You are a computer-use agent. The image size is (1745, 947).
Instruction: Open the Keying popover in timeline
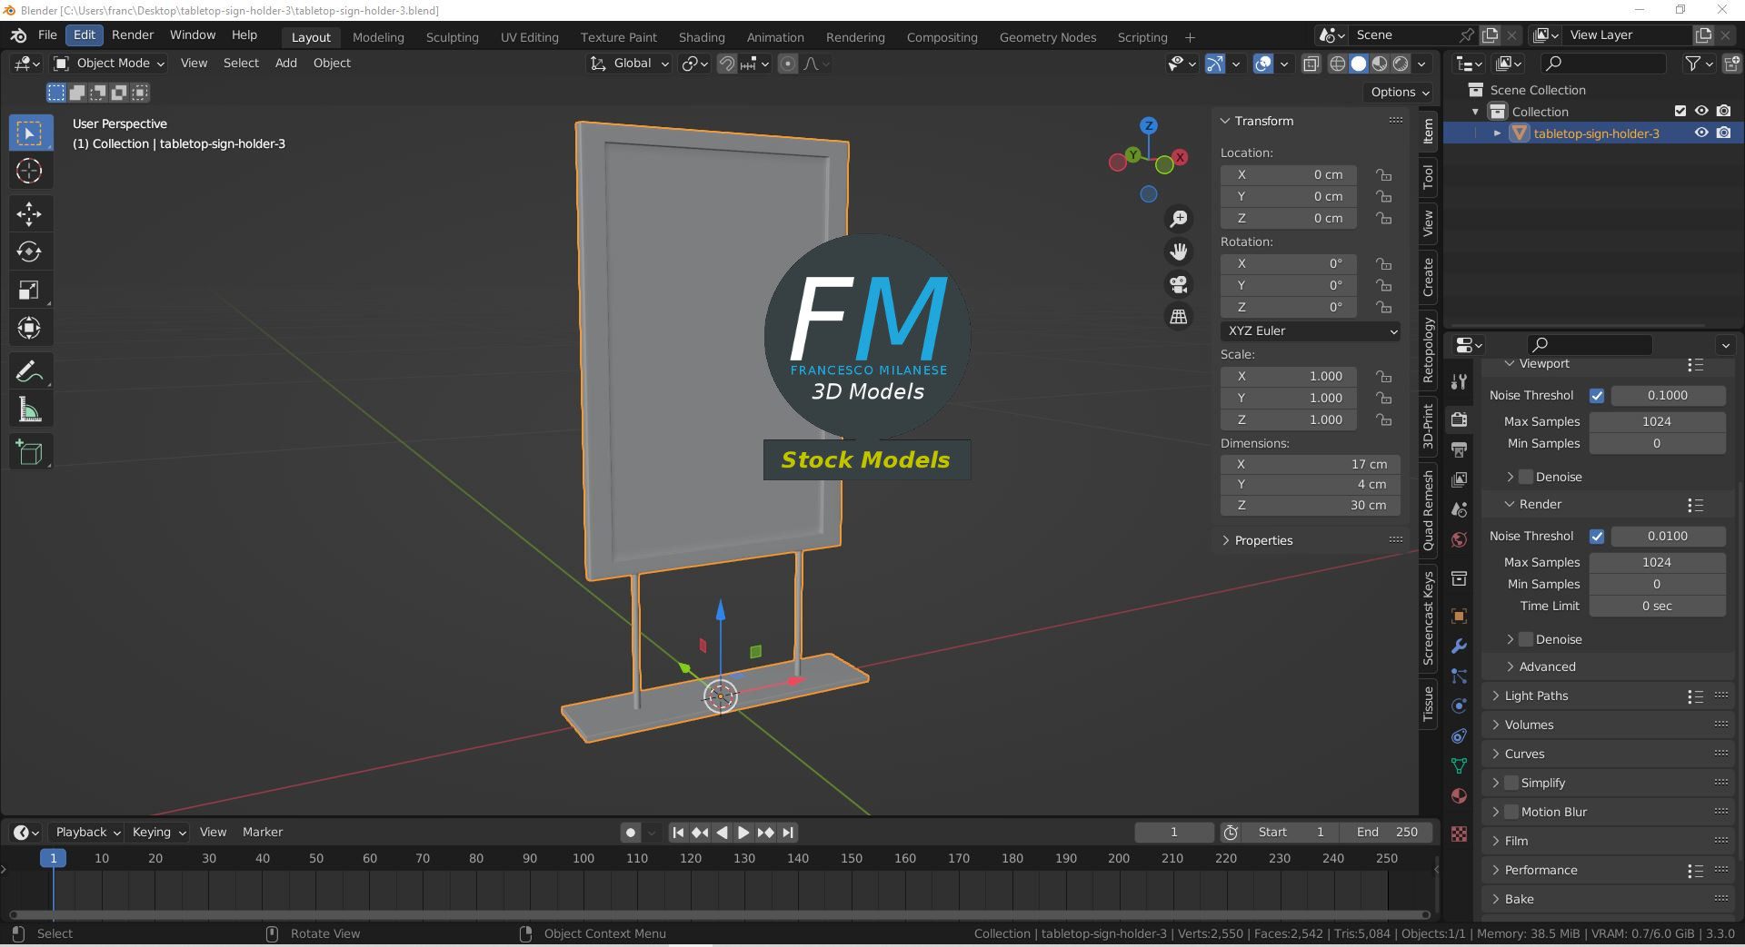point(158,832)
